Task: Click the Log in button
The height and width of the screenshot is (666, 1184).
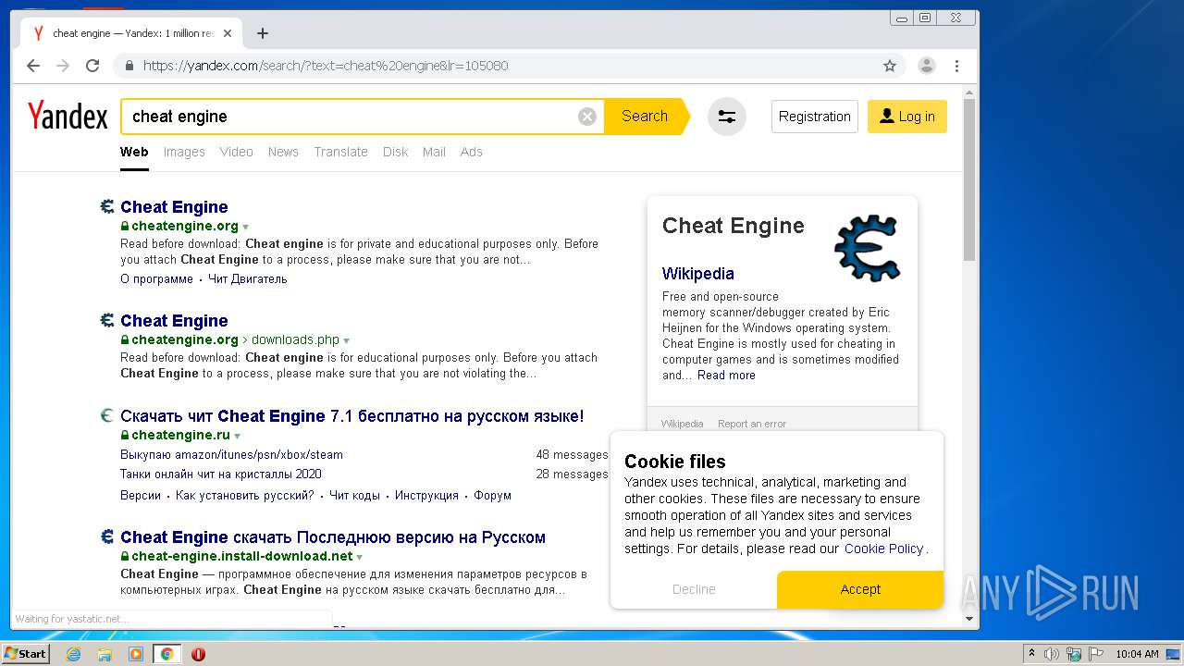Action: point(907,117)
